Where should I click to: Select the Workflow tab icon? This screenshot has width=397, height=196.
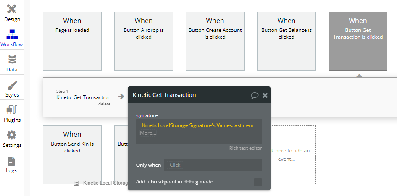click(x=12, y=34)
